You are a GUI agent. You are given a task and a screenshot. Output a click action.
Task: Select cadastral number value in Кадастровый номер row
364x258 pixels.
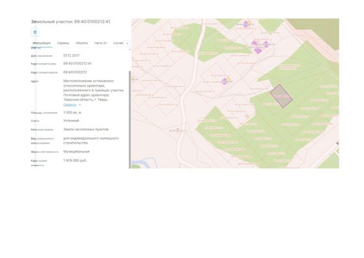pos(77,63)
